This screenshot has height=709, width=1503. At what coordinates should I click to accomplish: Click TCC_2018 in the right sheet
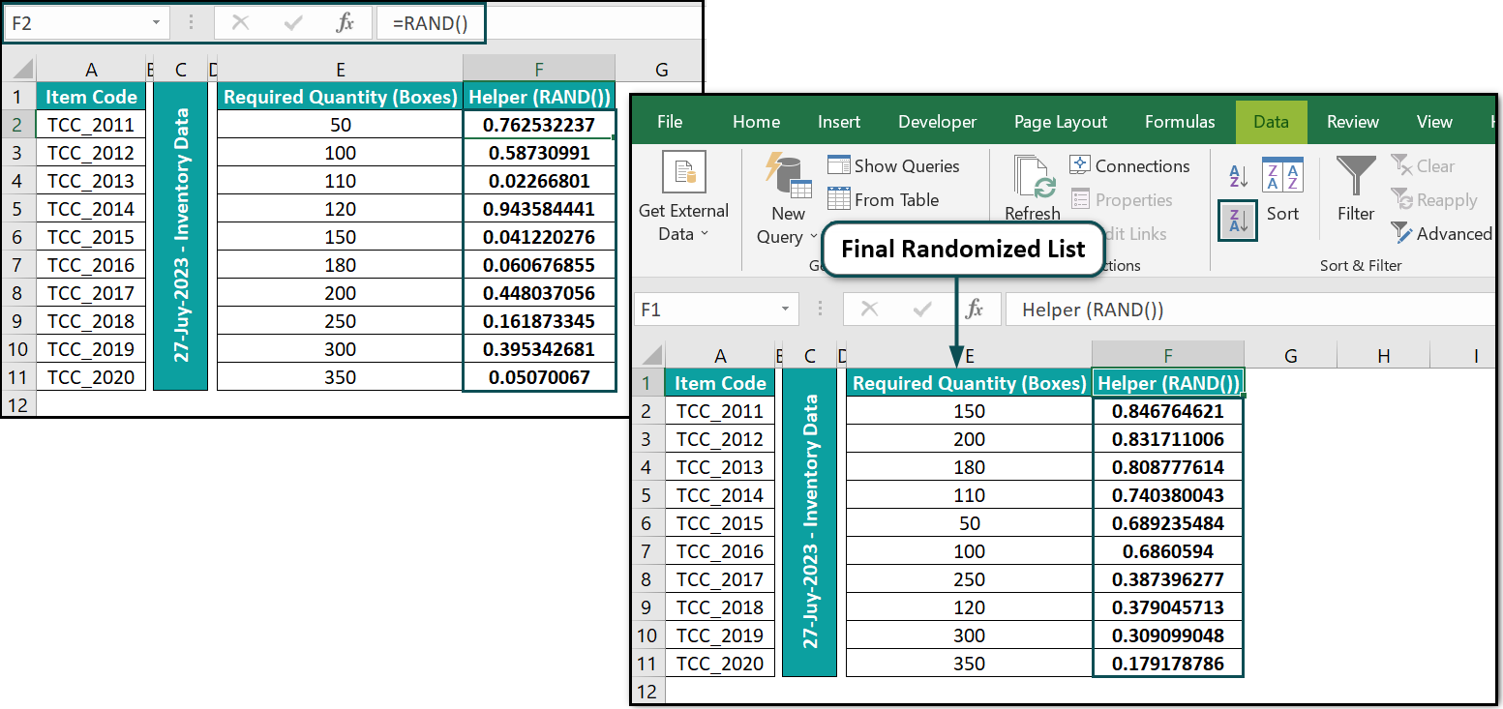(720, 607)
